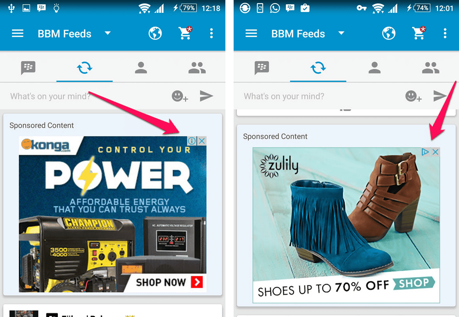The width and height of the screenshot is (459, 317).
Task: Select Feeds refresh tab on right phone
Action: point(318,68)
